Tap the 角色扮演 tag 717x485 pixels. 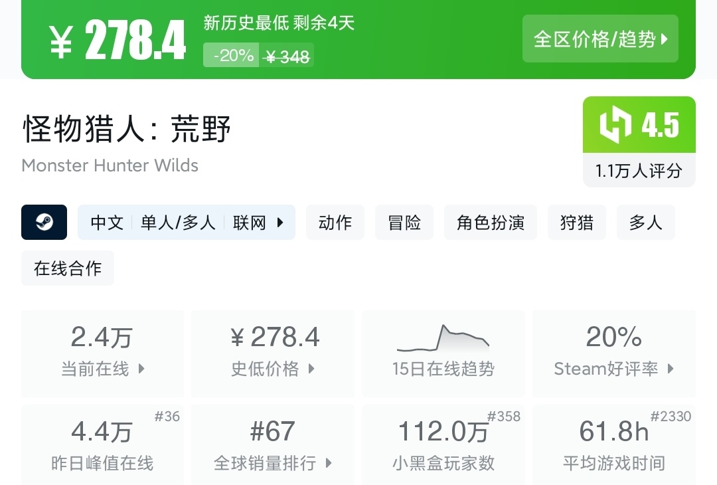[x=491, y=223]
